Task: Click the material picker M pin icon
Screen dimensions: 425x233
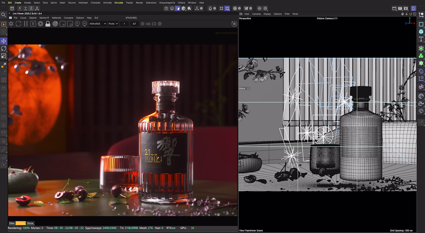Action: 85,24
